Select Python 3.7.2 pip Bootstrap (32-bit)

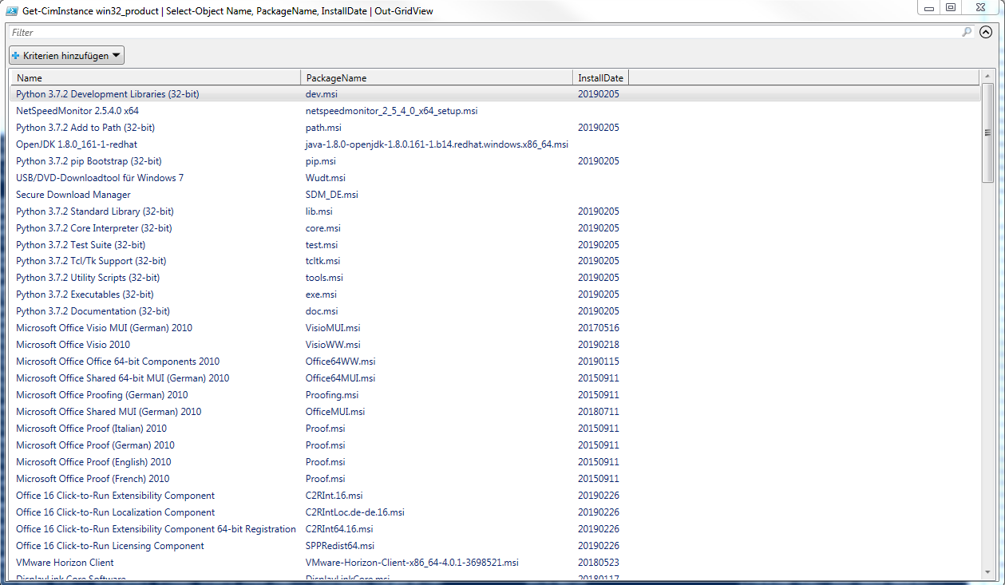[x=495, y=161]
